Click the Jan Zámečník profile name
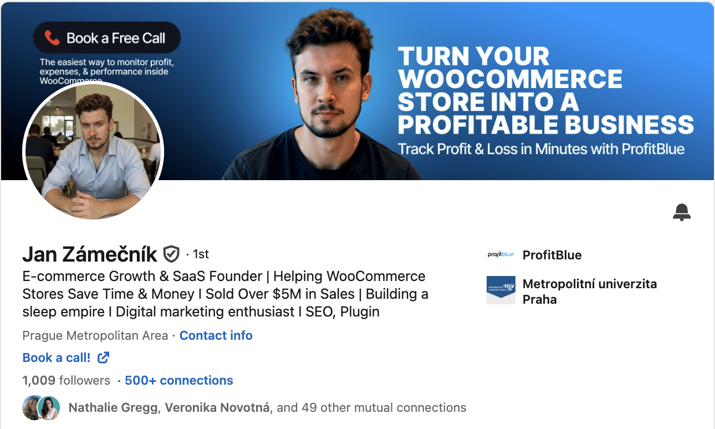715x429 pixels. [90, 254]
